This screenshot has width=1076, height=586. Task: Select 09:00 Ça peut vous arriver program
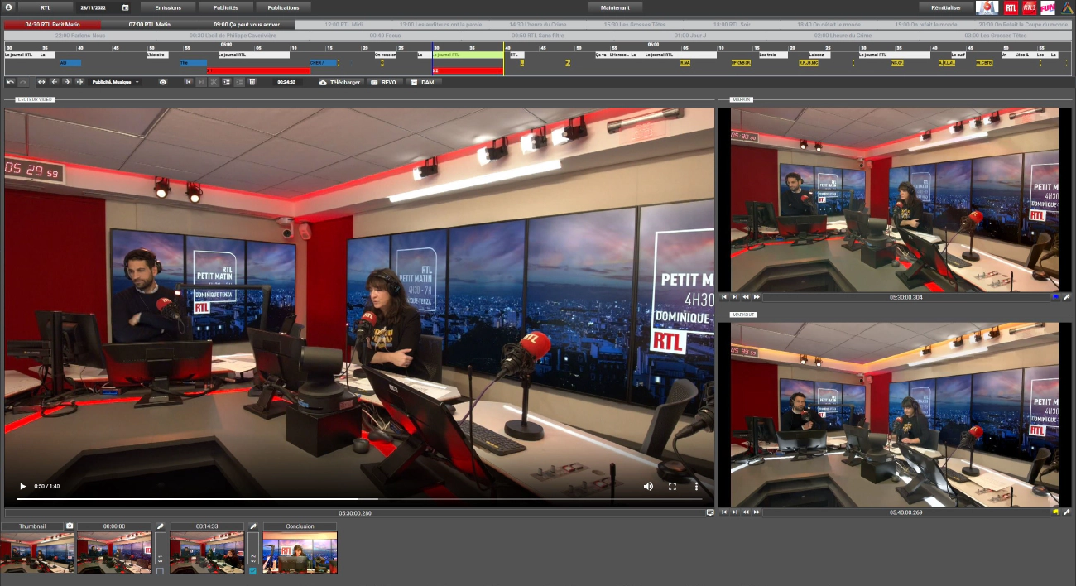click(x=247, y=25)
